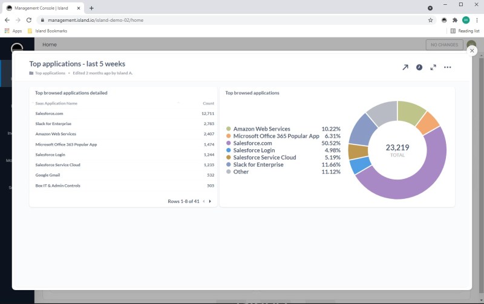Screen dimensions: 484x304
Task: Click the orange Microsoft Office donut segment
Action: click(x=428, y=123)
